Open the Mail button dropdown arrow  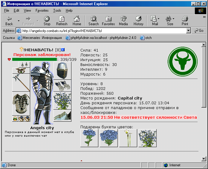(159, 19)
